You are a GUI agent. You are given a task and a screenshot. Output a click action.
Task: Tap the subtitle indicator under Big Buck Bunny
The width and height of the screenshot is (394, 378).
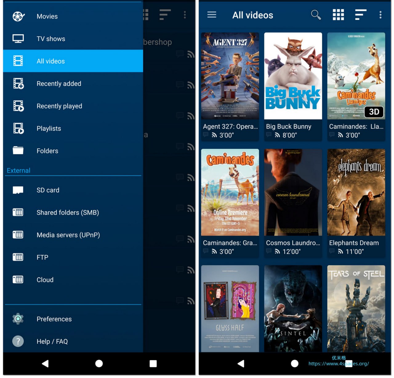pos(268,135)
